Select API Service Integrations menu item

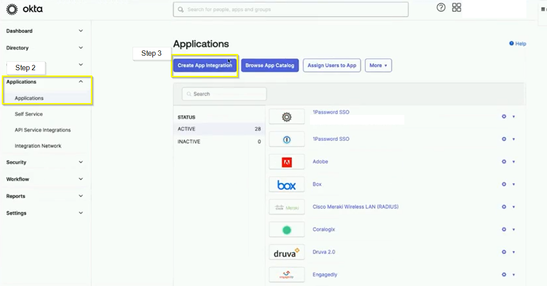[x=43, y=130]
